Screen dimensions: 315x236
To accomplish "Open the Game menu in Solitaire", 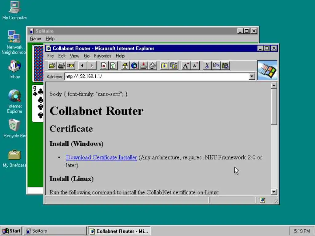I will click(35, 38).
